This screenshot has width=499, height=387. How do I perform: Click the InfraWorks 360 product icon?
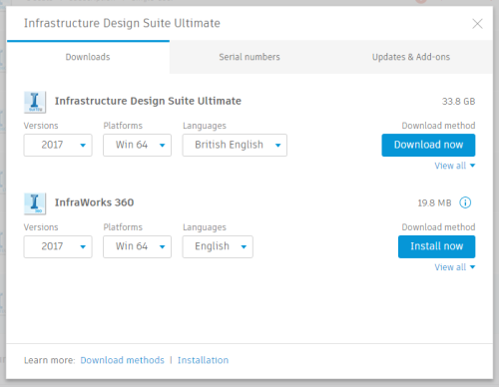[35, 203]
